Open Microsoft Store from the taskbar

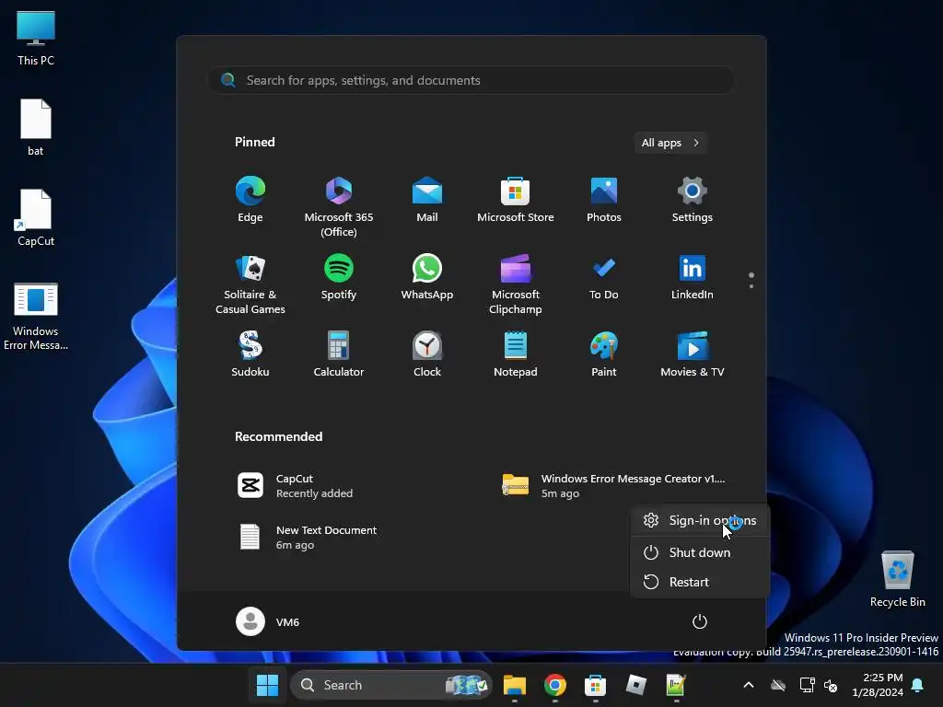[596, 685]
